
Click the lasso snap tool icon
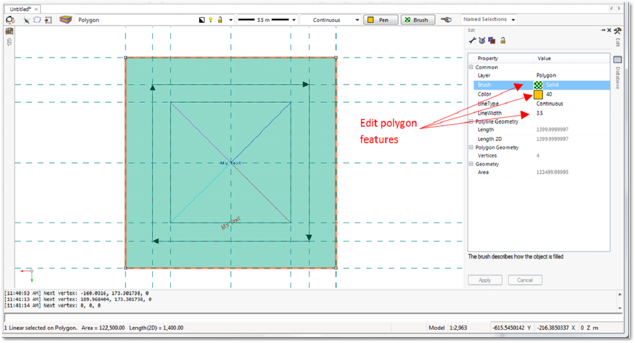(x=10, y=20)
